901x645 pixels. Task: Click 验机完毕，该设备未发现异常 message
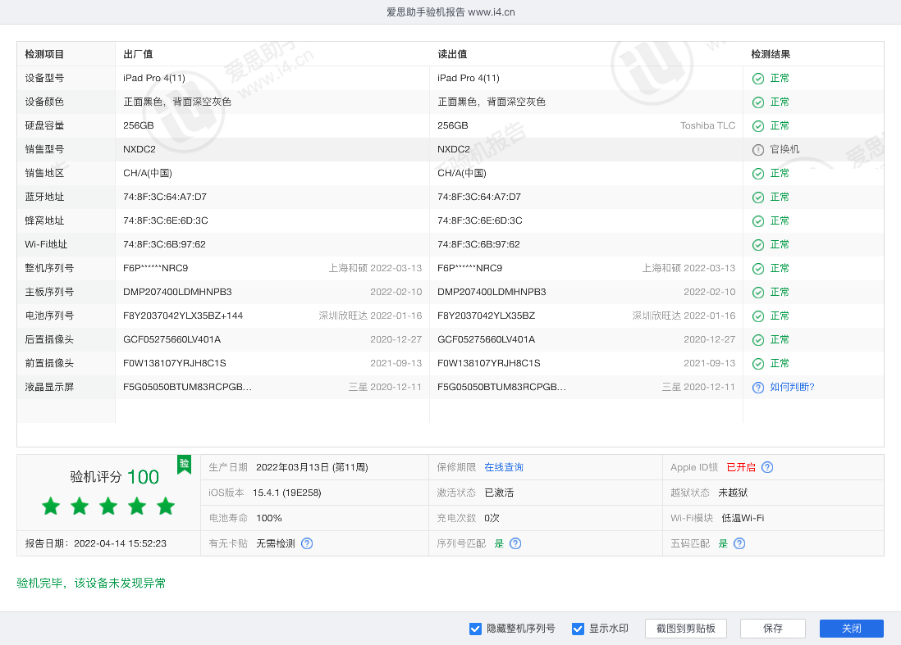pos(91,583)
